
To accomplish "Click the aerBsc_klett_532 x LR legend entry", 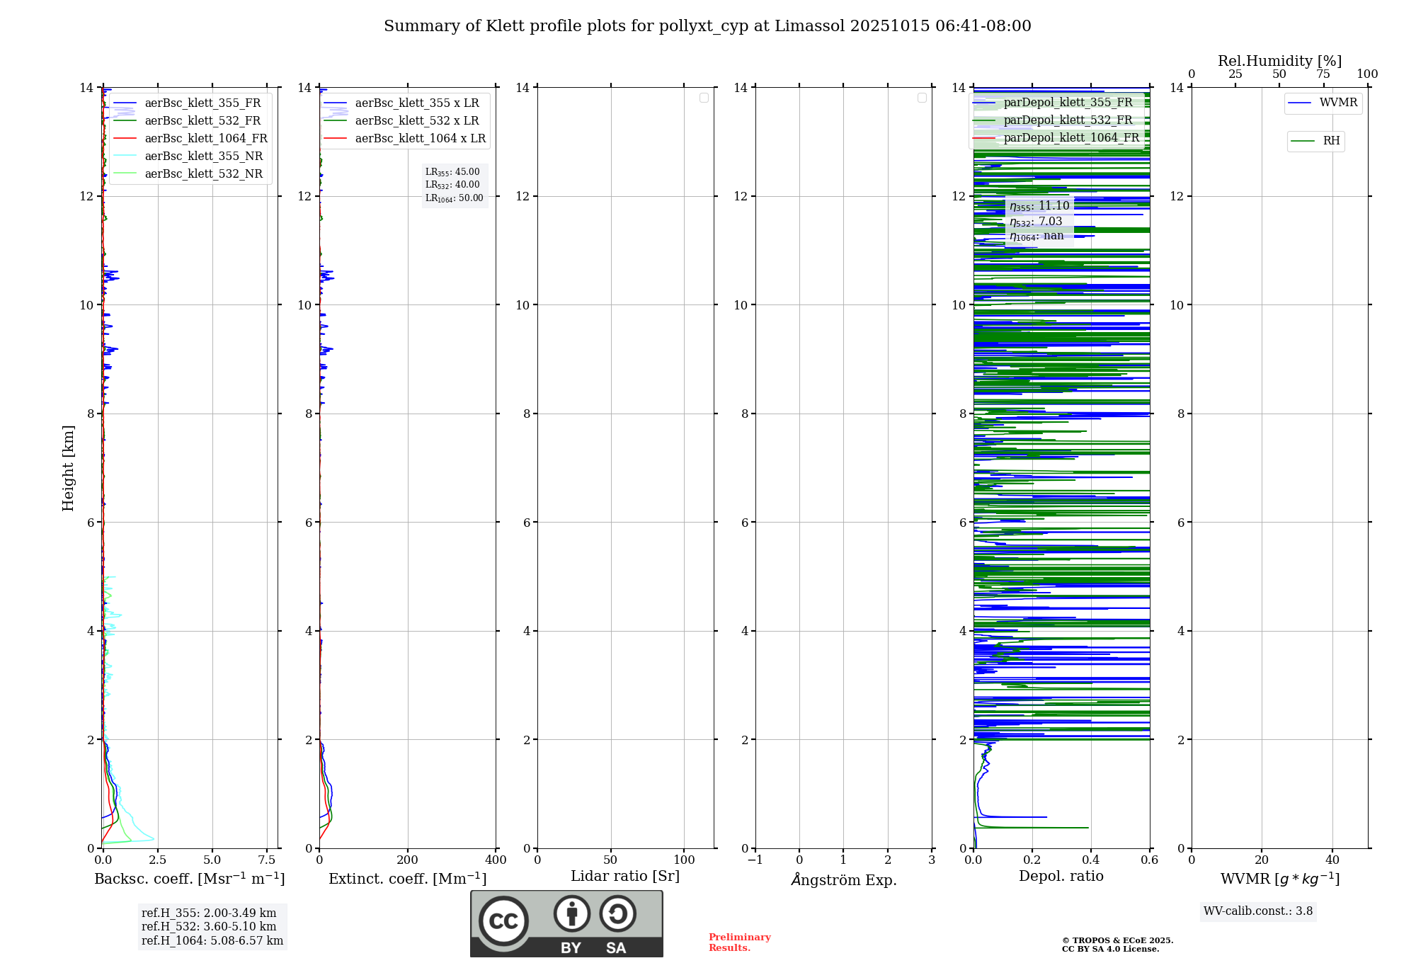I will coord(416,121).
